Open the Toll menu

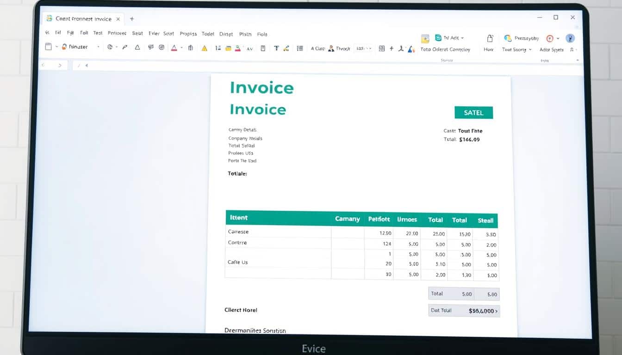[84, 33]
